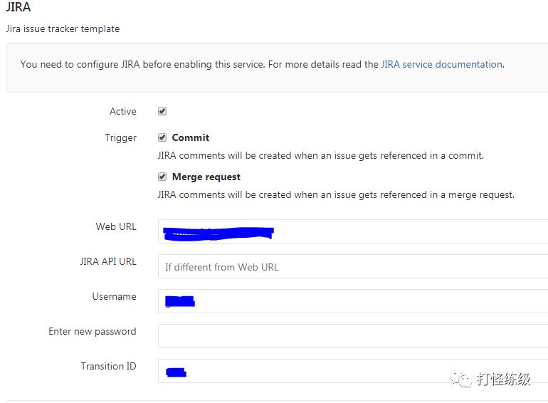Image resolution: width=548 pixels, height=403 pixels.
Task: Click the Web URL field label
Action: pyautogui.click(x=116, y=226)
